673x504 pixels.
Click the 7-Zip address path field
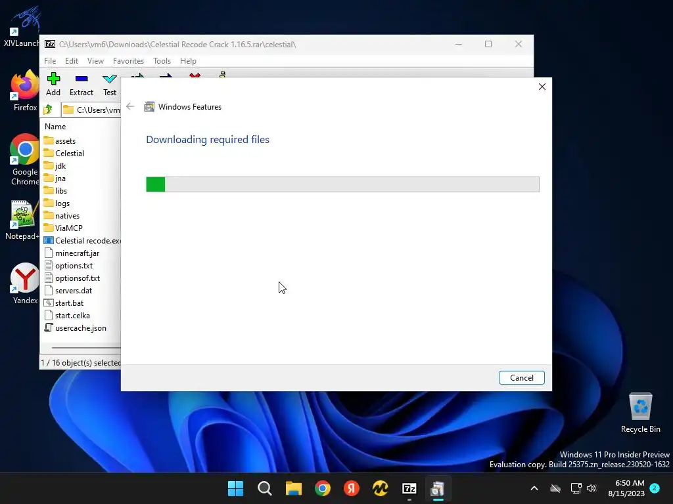(91, 110)
